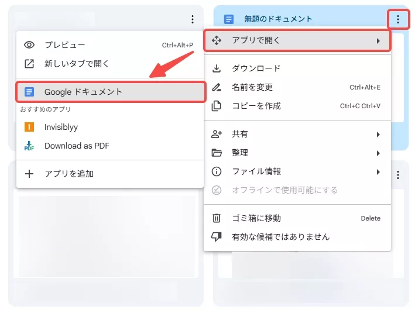Click the trash can icon beside ゴミ箱に移動
The width and height of the screenshot is (415, 313).
(217, 218)
